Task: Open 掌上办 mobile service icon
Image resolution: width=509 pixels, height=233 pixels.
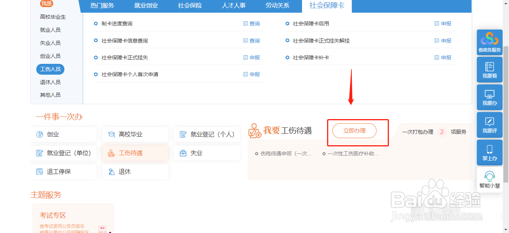Action: pos(489,152)
